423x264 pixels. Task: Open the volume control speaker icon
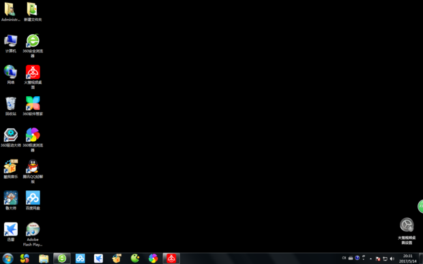pyautogui.click(x=392, y=259)
